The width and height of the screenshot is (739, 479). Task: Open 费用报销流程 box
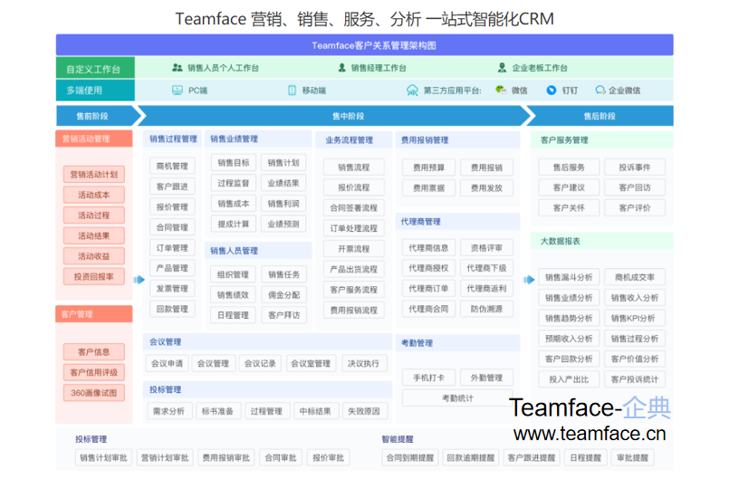click(353, 310)
